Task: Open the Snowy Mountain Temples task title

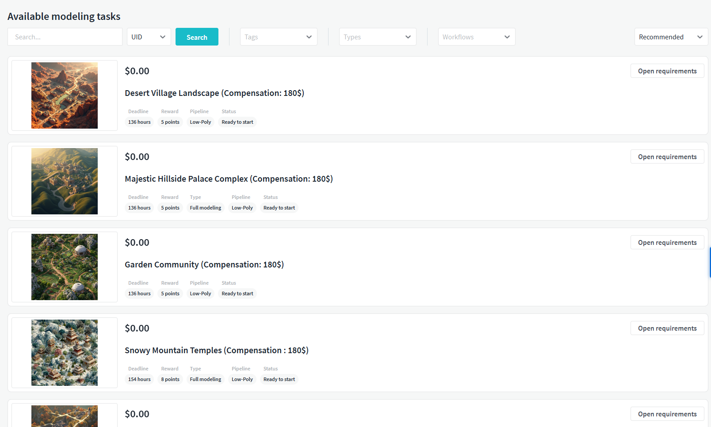Action: click(x=217, y=351)
